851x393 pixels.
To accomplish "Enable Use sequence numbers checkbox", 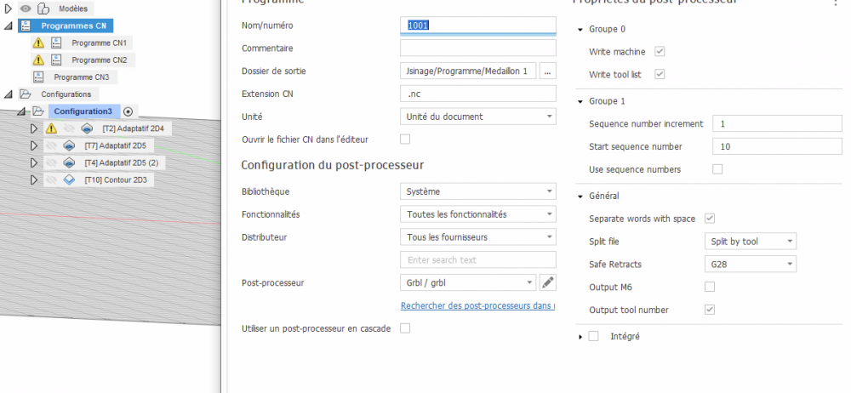I will tap(717, 169).
